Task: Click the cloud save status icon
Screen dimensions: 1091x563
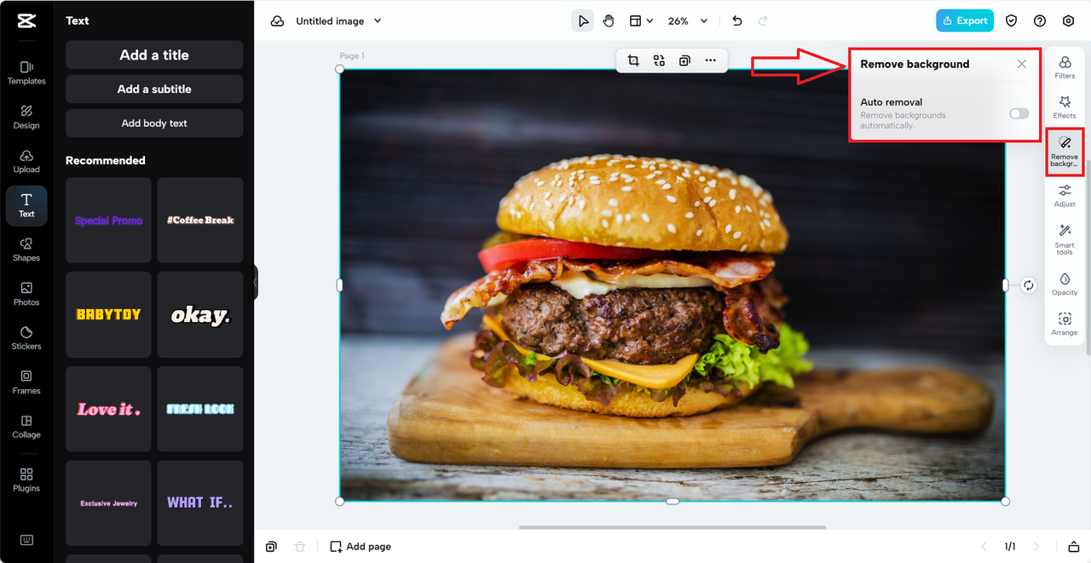Action: [x=277, y=21]
